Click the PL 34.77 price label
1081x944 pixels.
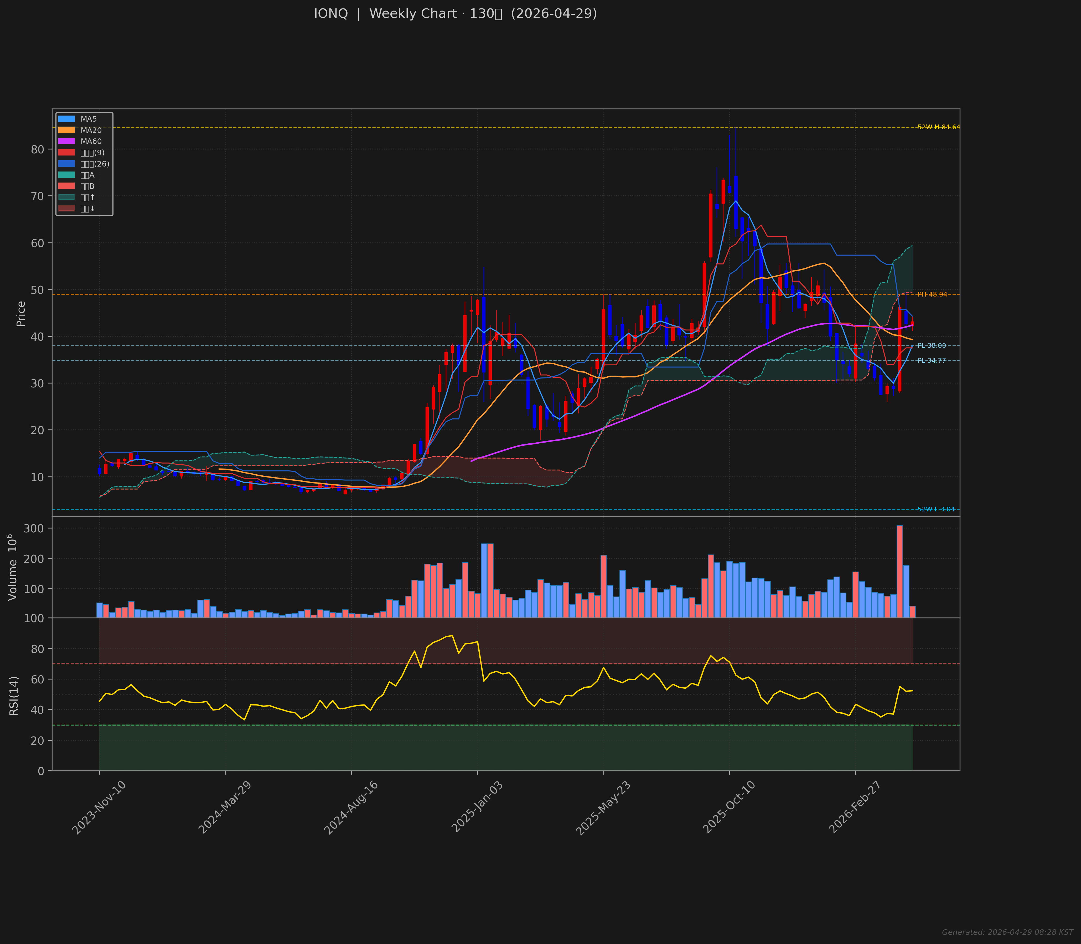pos(931,361)
